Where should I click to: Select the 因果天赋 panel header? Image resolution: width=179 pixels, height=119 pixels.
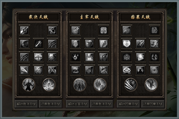pyautogui.click(x=141, y=17)
